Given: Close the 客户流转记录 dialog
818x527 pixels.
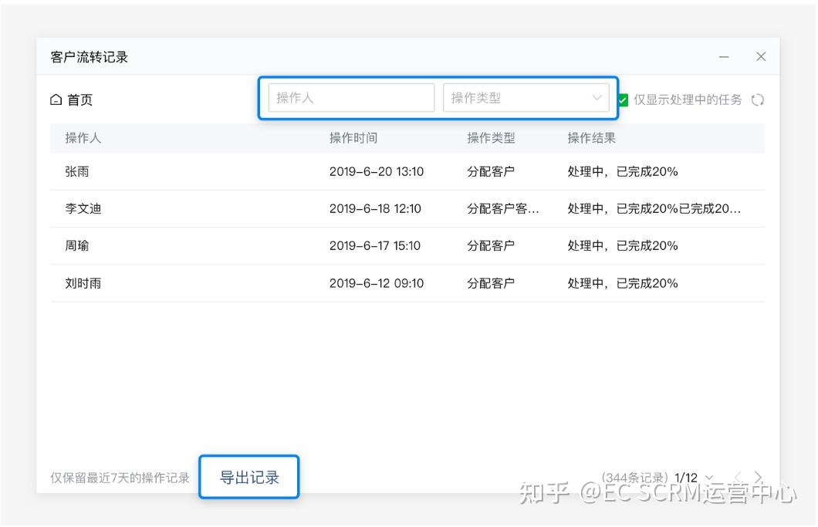Looking at the screenshot, I should [761, 56].
